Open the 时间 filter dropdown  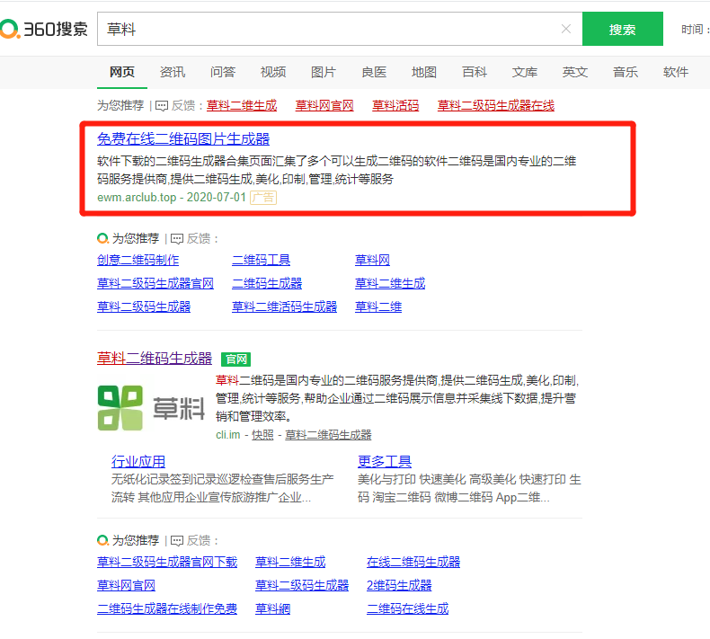tap(692, 30)
